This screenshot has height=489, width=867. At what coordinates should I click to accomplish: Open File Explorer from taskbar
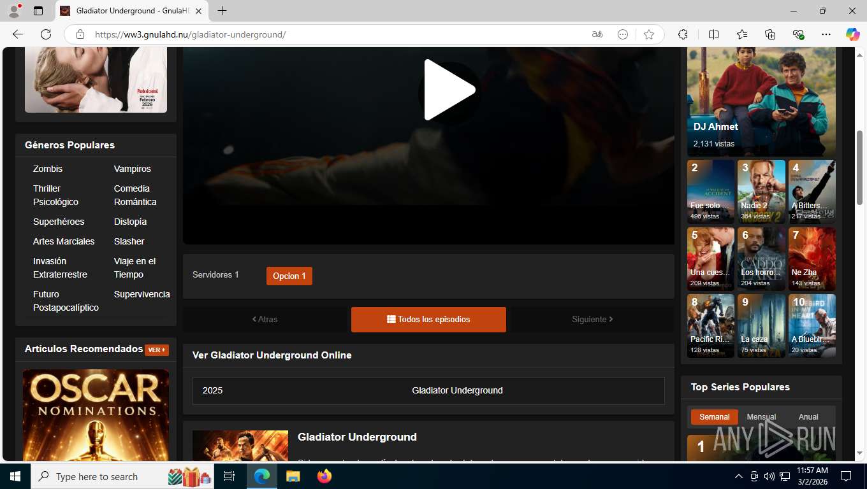(293, 476)
